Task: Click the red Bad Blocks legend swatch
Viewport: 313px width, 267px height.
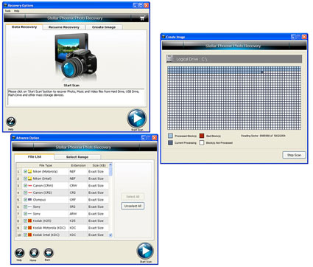Action: click(202, 136)
